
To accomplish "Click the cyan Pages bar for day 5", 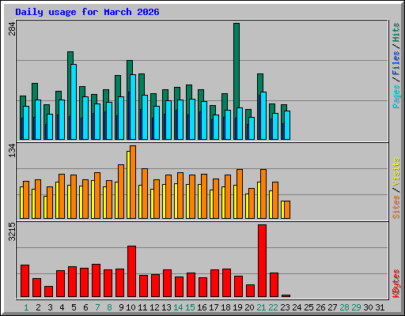I will point(74,102).
